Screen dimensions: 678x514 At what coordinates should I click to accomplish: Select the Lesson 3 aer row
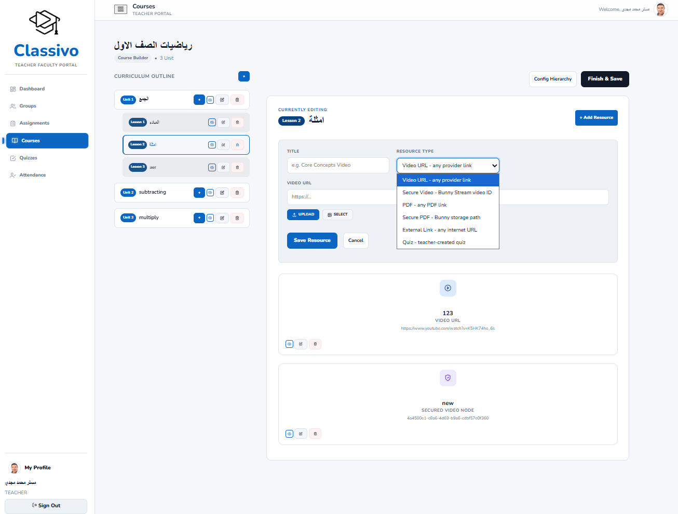(x=186, y=167)
